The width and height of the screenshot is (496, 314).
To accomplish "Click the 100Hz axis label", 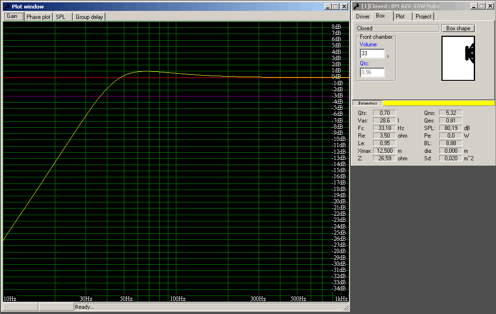I will [178, 299].
